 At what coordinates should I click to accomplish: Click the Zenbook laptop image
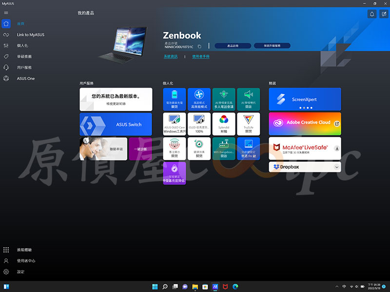coord(123,45)
